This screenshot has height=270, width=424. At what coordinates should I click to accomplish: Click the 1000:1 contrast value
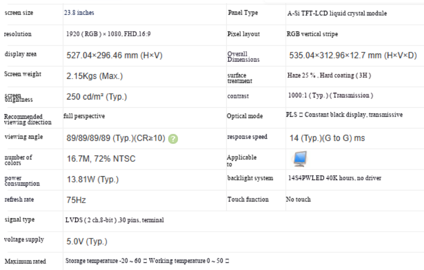tap(331, 95)
